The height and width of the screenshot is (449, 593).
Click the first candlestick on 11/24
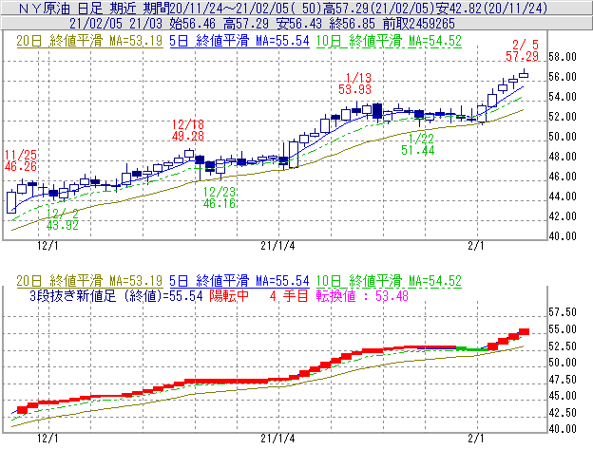coord(11,201)
